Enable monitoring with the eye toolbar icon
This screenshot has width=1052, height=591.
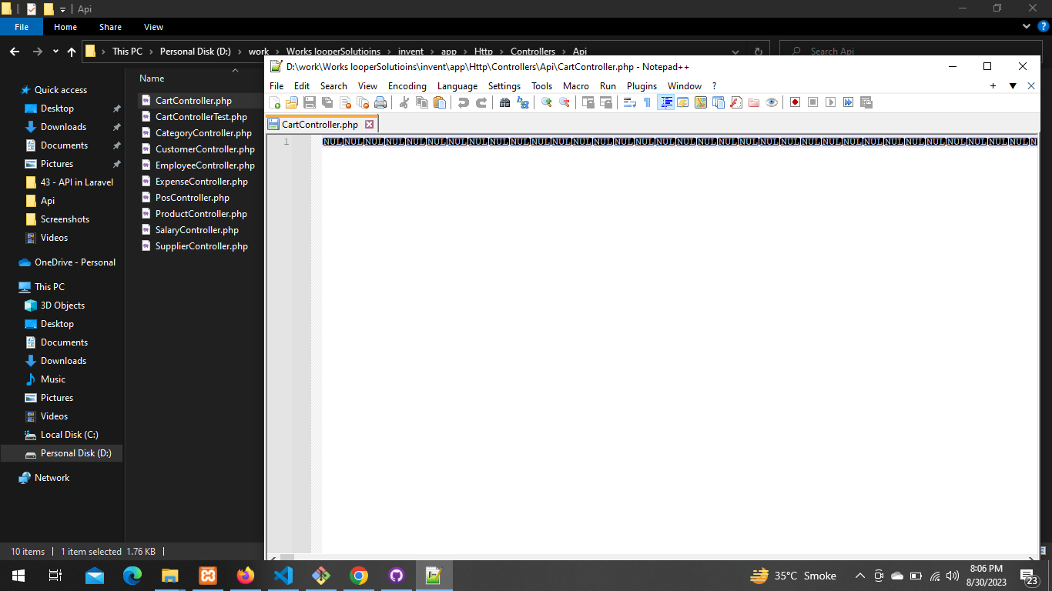point(772,102)
